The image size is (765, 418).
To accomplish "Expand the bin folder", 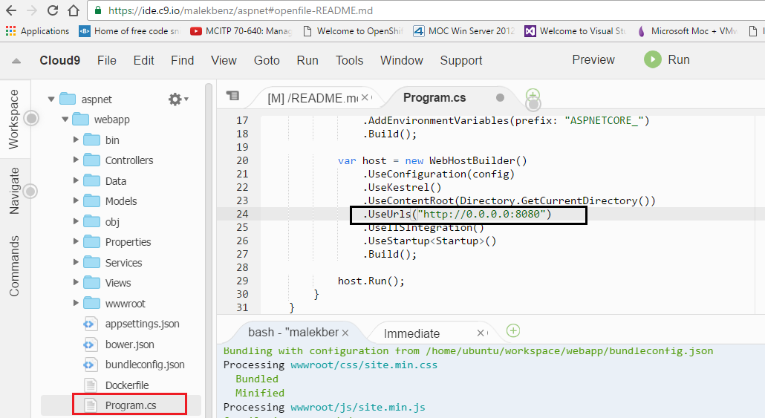I will pyautogui.click(x=76, y=140).
